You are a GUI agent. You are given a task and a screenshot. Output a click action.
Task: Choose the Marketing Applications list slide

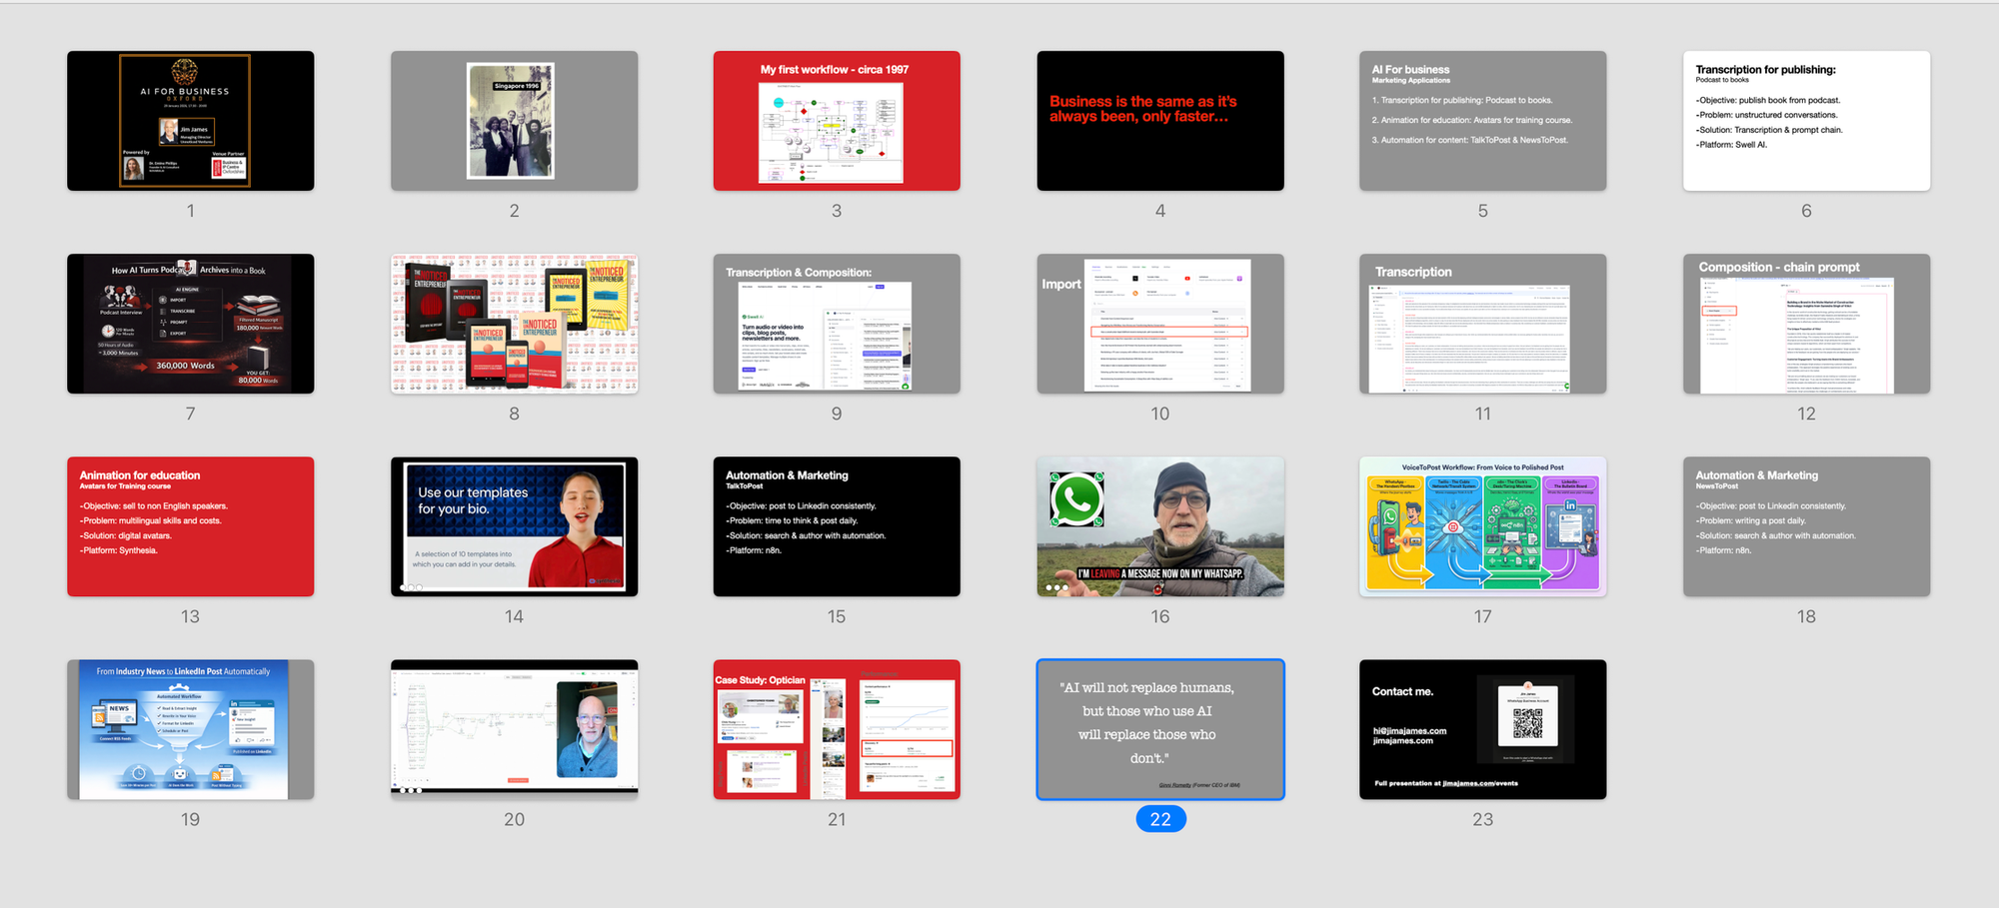tap(1482, 121)
